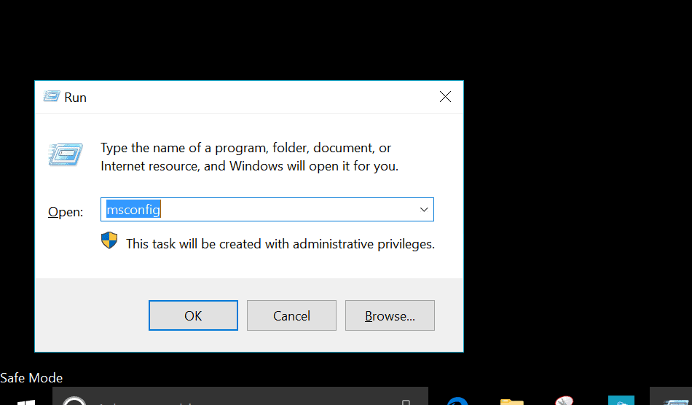Click the Browse... button
692x405 pixels.
[x=390, y=315]
